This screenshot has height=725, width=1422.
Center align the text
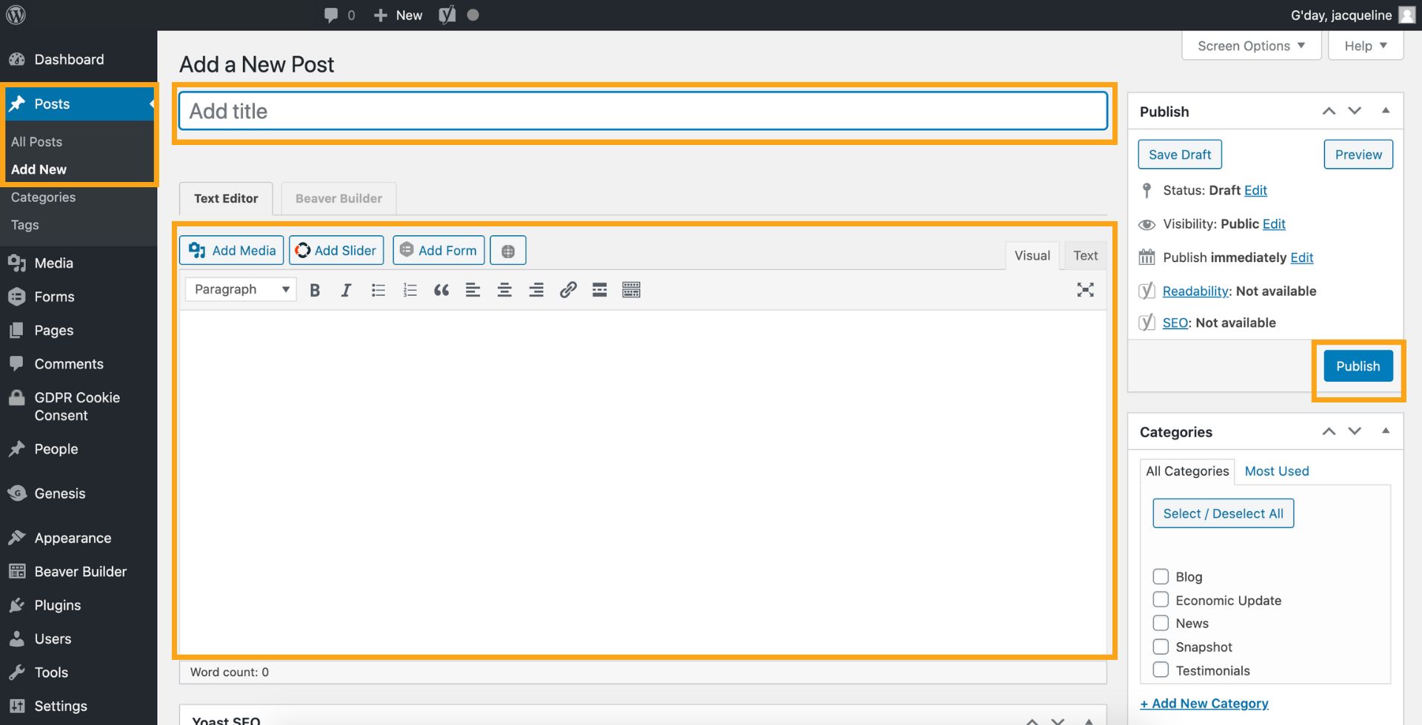point(504,290)
